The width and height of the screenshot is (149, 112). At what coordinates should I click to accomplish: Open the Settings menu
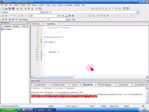point(77,5)
